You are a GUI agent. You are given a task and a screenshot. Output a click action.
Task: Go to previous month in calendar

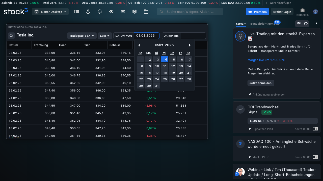tap(139, 45)
